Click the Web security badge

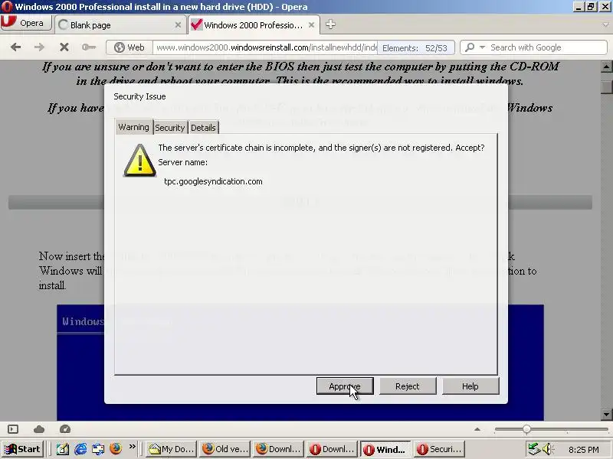[129, 47]
